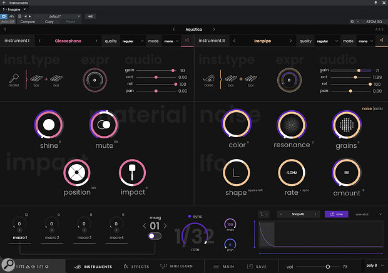The image size is (388, 273).
Task: Open the 1 - Imagine instrument selector dropdown
Action: [14, 9]
